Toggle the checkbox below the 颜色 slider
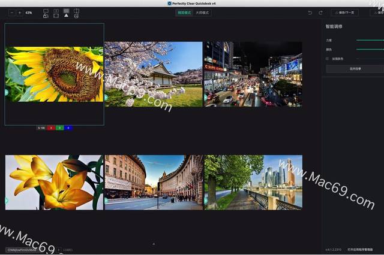 pyautogui.click(x=327, y=59)
